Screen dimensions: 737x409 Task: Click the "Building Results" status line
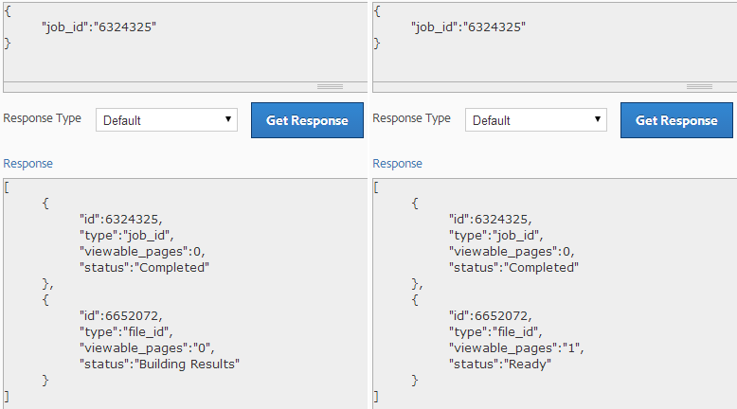point(159,364)
